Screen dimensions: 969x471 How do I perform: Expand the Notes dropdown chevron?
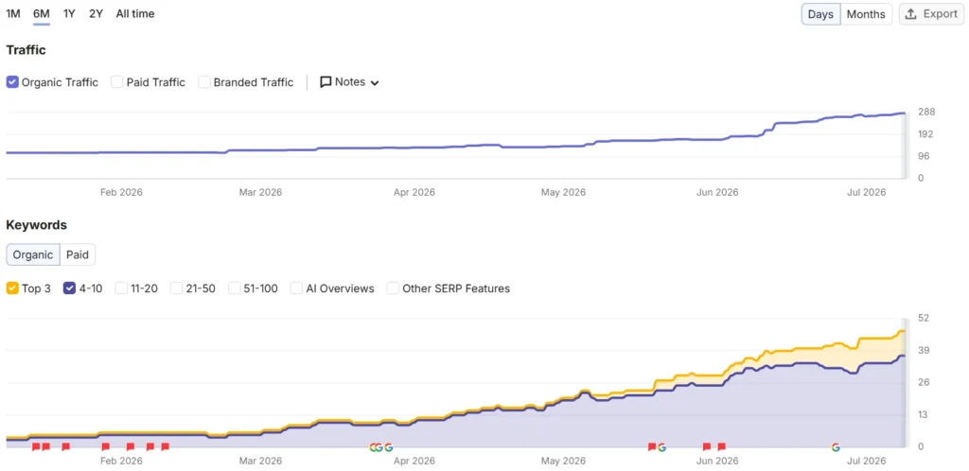click(375, 82)
